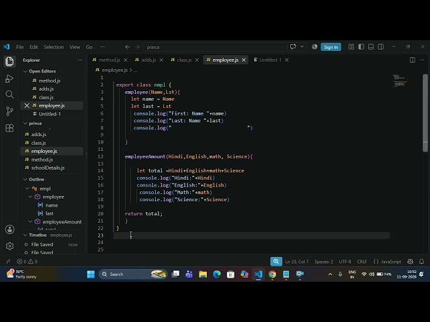This screenshot has width=430, height=322.
Task: Open the Explorer view in activity bar
Action: (x=9, y=61)
